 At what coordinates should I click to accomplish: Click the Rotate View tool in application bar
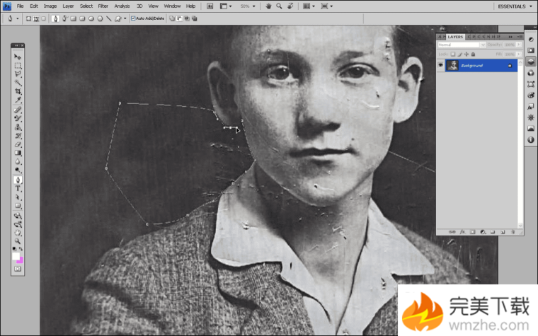[290, 6]
